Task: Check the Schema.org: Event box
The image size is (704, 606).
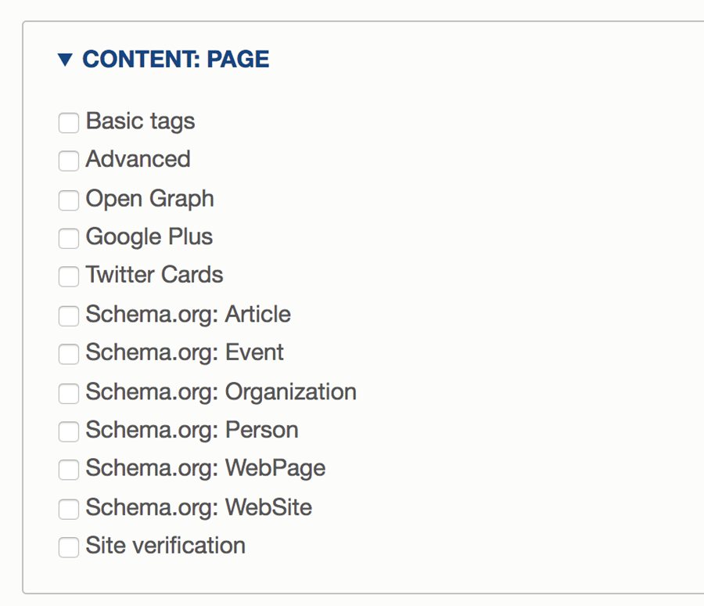Action: (69, 354)
